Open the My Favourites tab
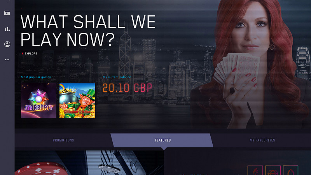The height and width of the screenshot is (175, 311). (262, 140)
